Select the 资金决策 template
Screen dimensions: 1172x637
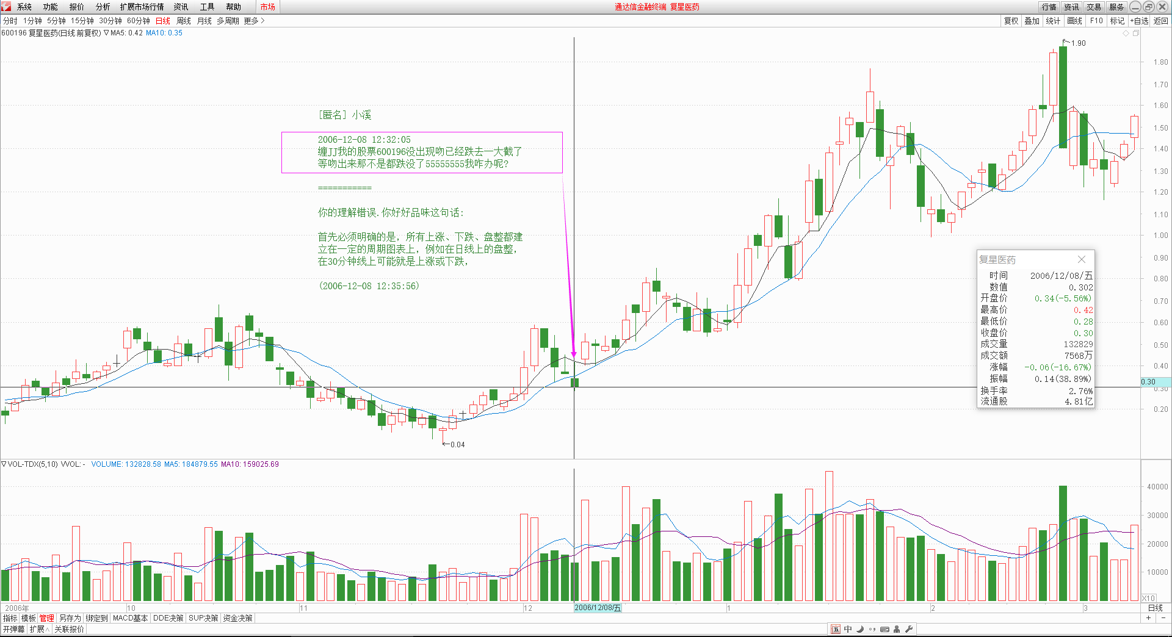(237, 618)
